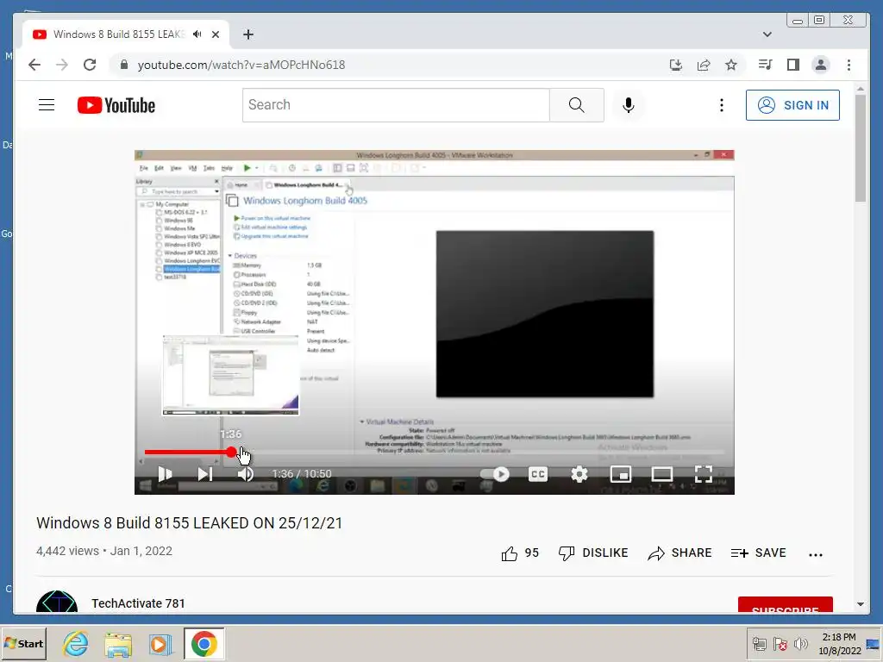Click the install/download icon in the address bar
The height and width of the screenshot is (662, 883).
coord(676,65)
